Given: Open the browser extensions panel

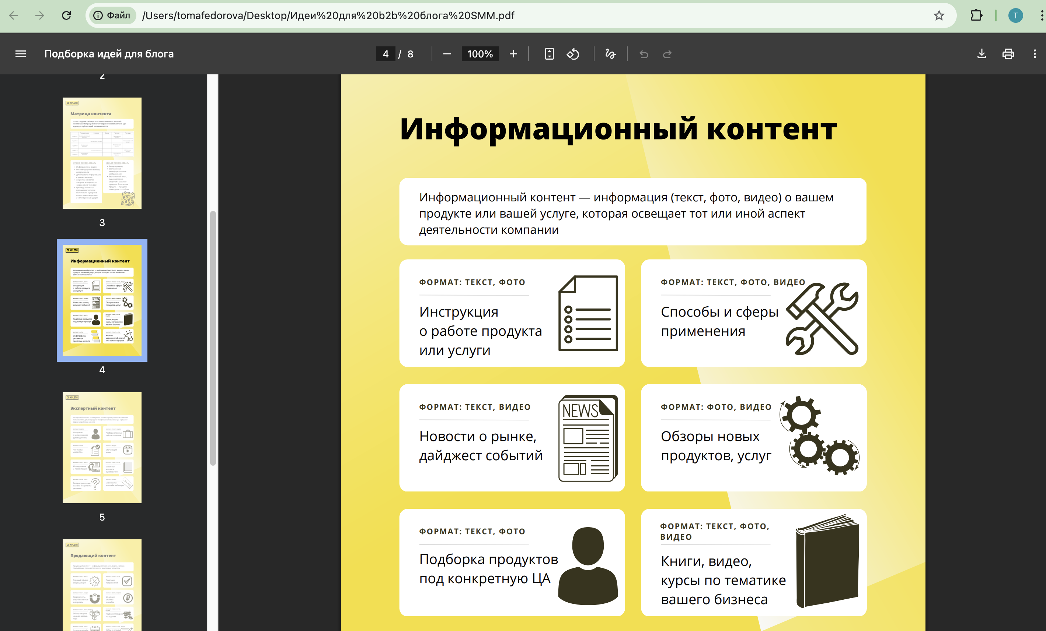Looking at the screenshot, I should pyautogui.click(x=976, y=16).
